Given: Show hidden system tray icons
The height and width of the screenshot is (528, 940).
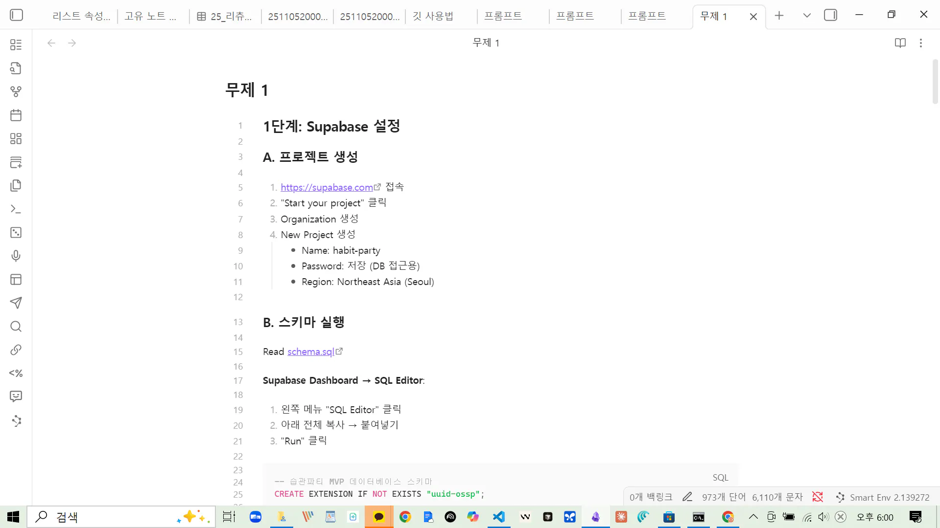Looking at the screenshot, I should (x=753, y=517).
